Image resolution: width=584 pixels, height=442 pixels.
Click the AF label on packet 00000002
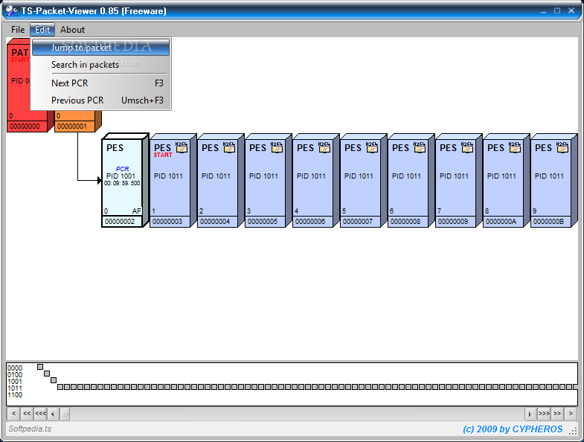137,211
